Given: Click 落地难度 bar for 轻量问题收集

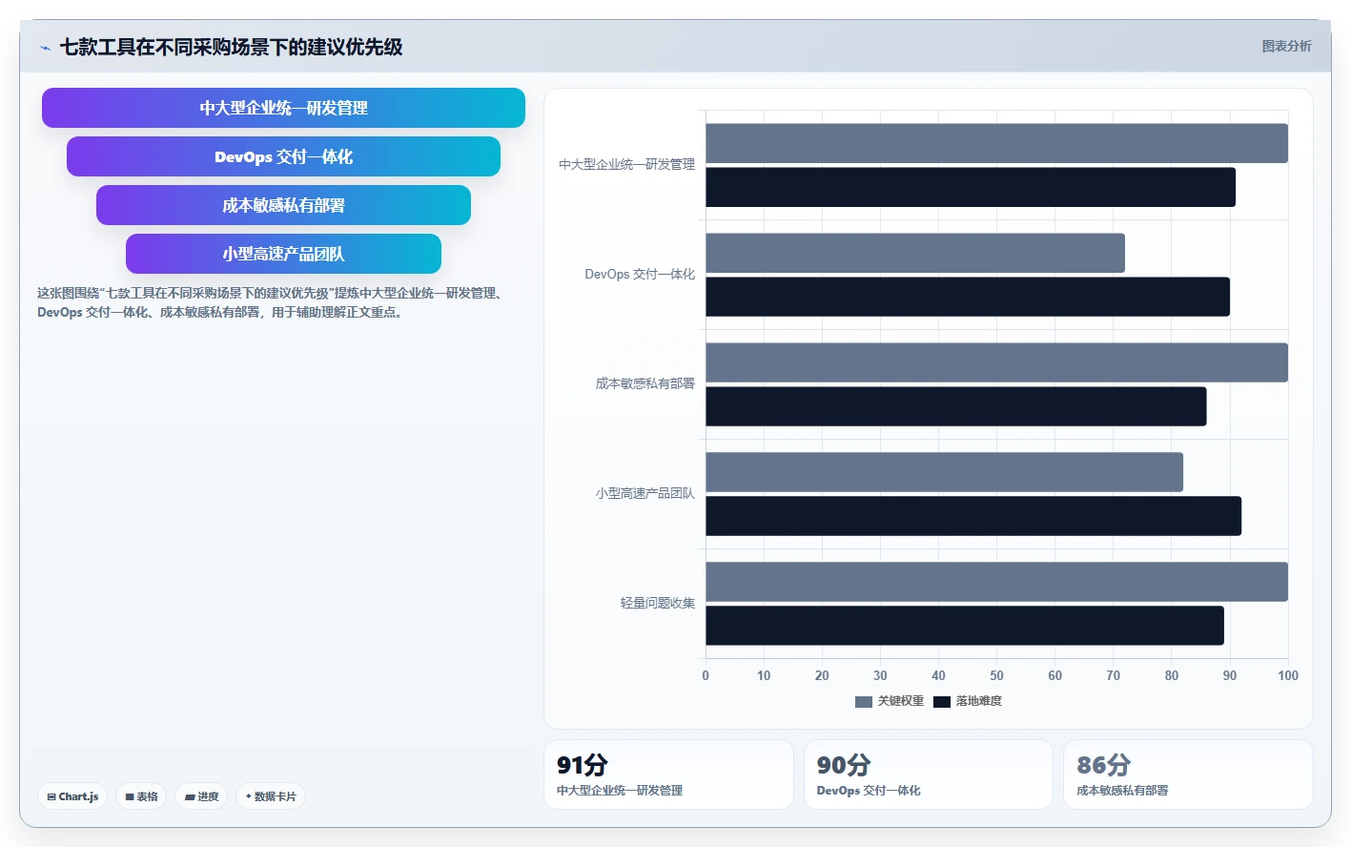Looking at the screenshot, I should 965,626.
